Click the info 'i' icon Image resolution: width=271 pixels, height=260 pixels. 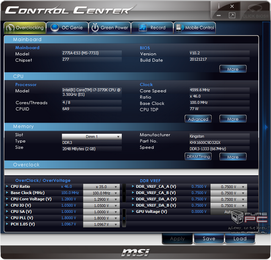tap(218, 7)
